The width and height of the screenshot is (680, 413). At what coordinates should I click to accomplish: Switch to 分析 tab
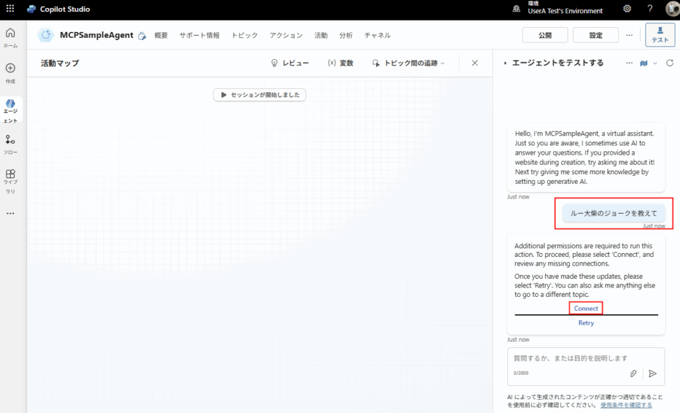click(345, 35)
